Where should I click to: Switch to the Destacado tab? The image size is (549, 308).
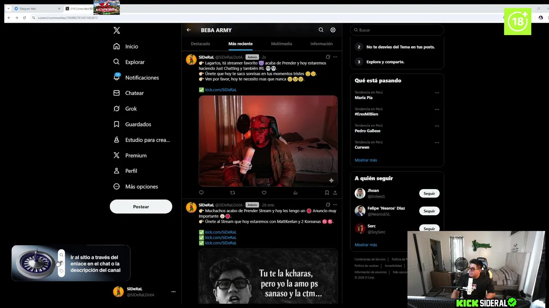(x=200, y=44)
